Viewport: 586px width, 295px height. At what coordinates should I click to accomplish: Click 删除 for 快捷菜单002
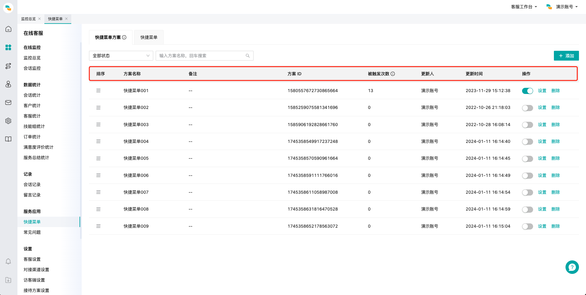555,107
